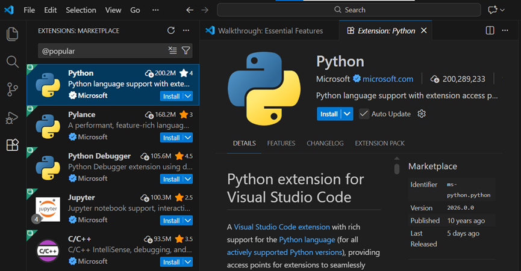Open the Search view in activity bar
The width and height of the screenshot is (521, 271).
[12, 62]
